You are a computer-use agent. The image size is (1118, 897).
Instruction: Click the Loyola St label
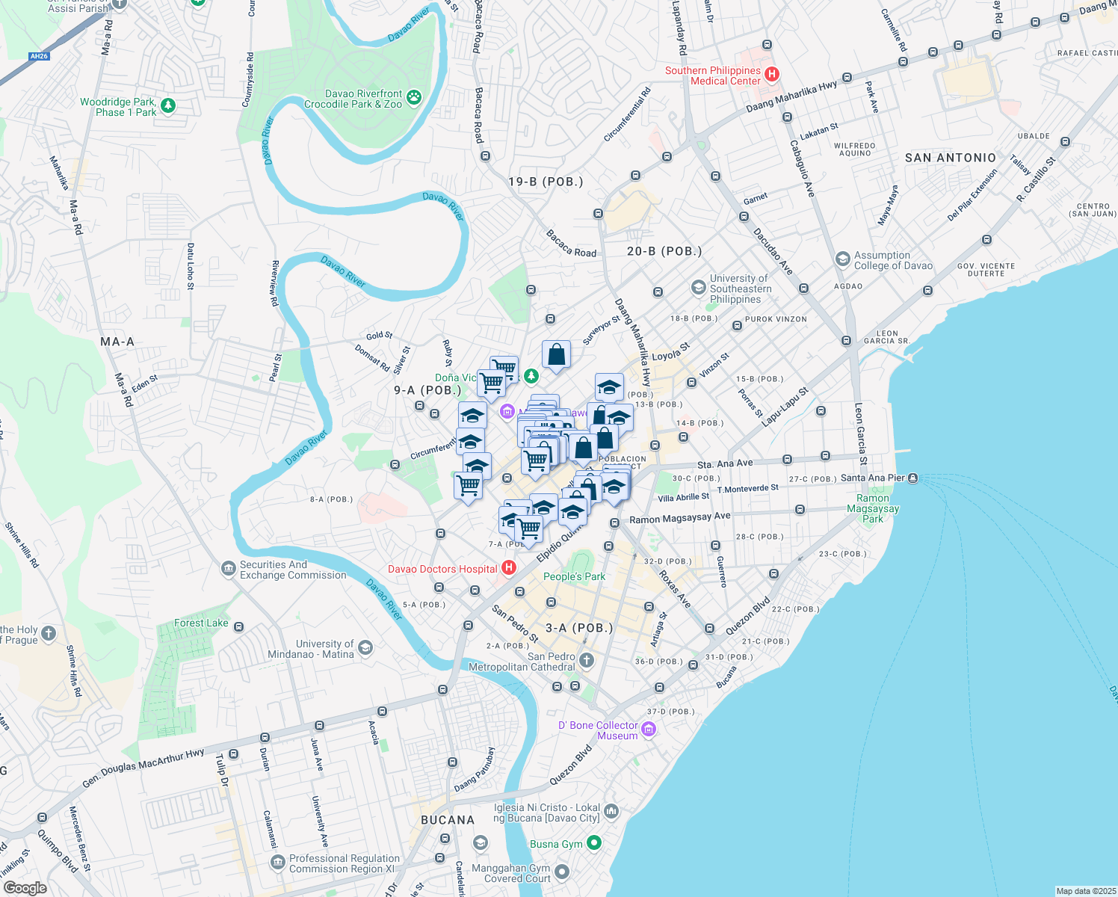670,352
